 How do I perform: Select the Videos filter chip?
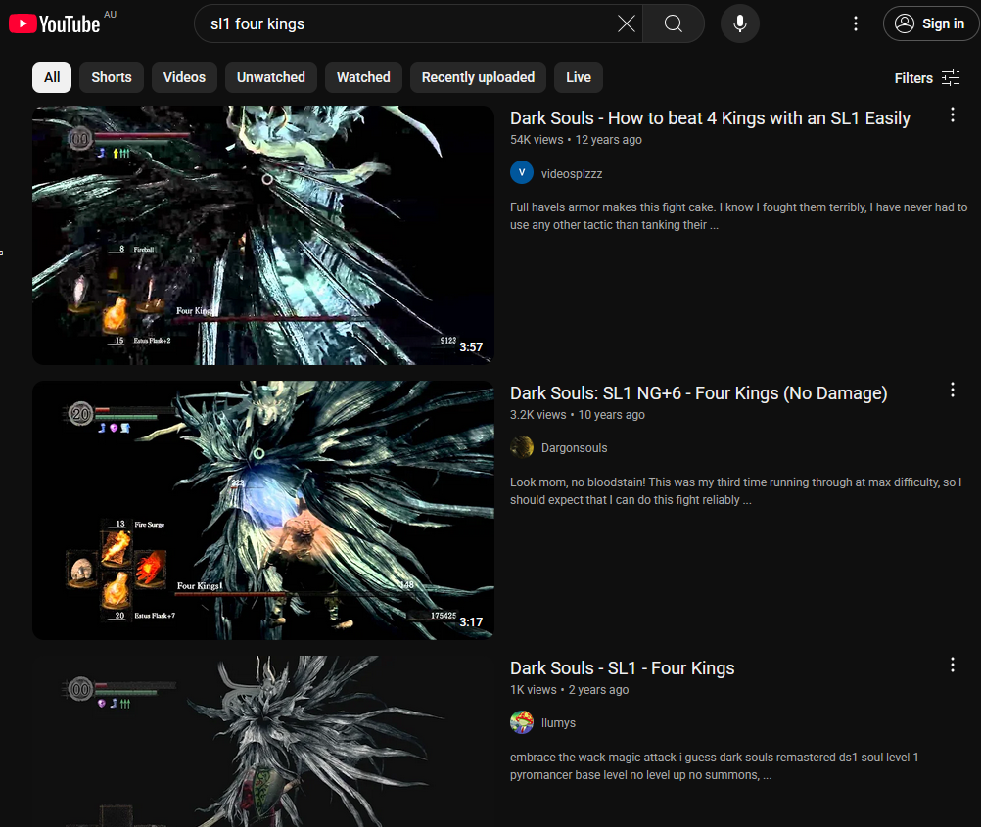click(184, 77)
